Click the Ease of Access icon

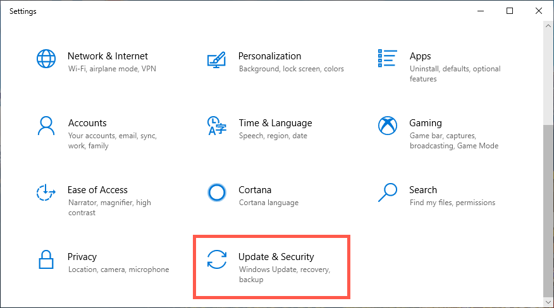coord(46,192)
